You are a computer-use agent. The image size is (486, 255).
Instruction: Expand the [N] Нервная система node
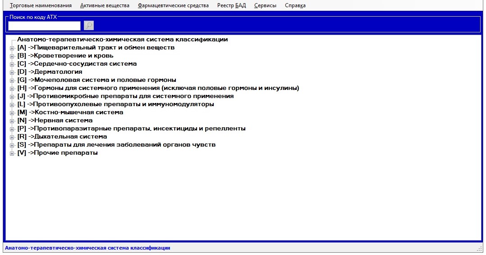[x=12, y=121]
